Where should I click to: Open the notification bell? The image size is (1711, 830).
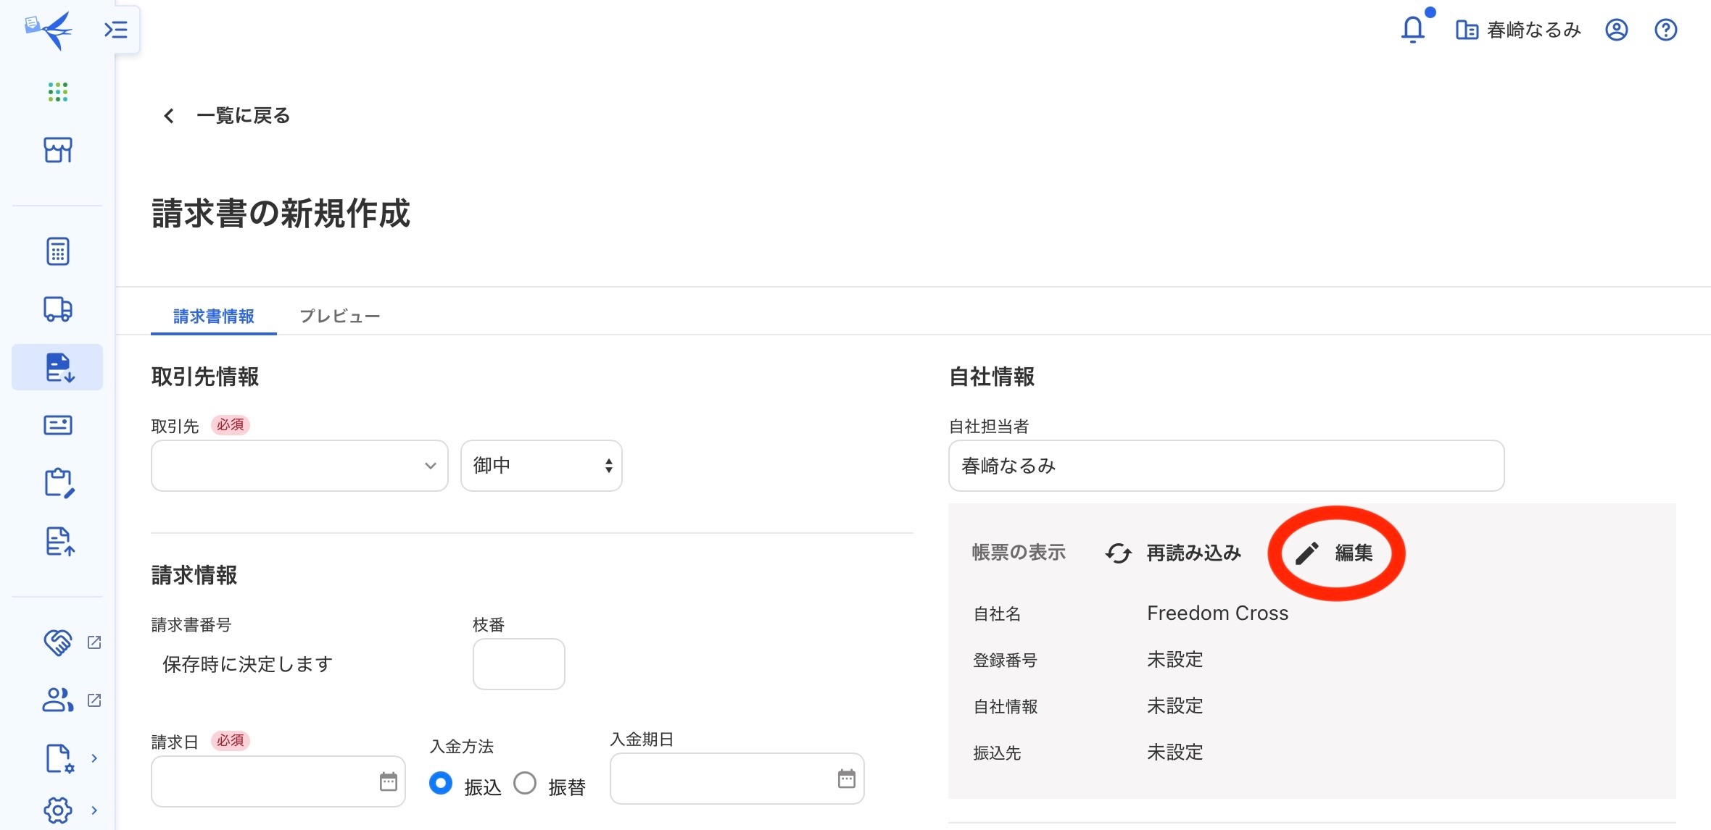point(1412,30)
